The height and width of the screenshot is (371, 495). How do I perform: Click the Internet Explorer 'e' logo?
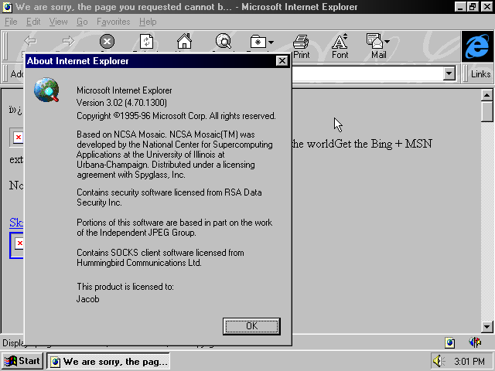pos(477,46)
